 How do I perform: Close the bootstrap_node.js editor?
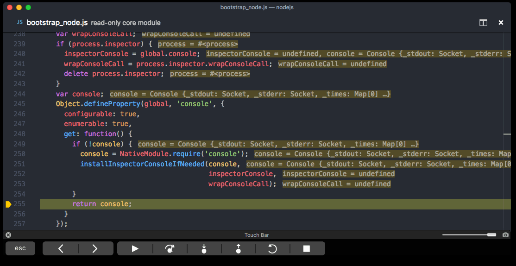click(501, 23)
